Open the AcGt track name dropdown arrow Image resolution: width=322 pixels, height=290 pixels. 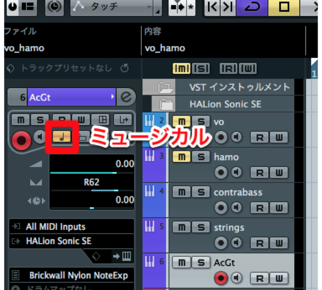click(x=112, y=97)
